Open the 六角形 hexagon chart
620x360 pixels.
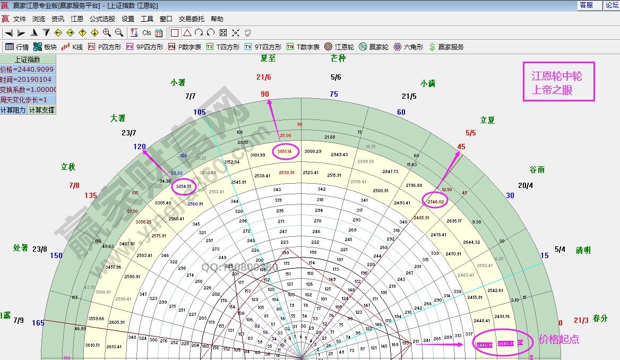pos(408,47)
